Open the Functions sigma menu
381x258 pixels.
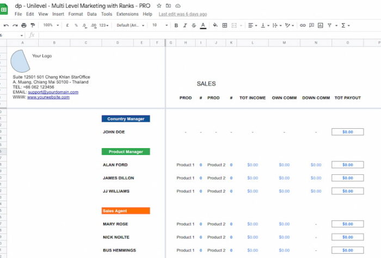[x=345, y=25]
